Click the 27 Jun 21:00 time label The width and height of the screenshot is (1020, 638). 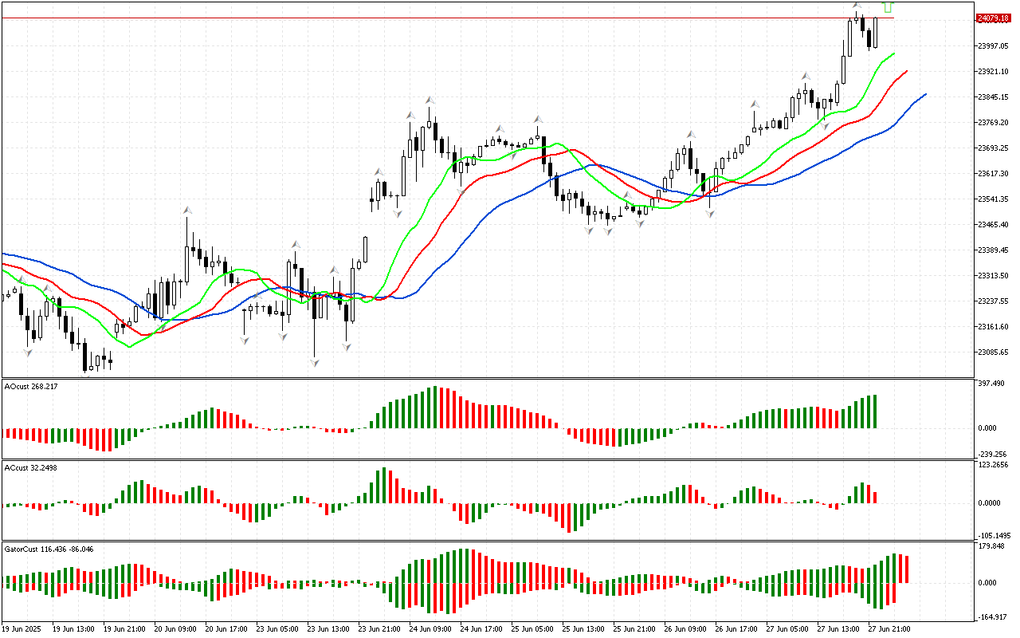pos(889,629)
